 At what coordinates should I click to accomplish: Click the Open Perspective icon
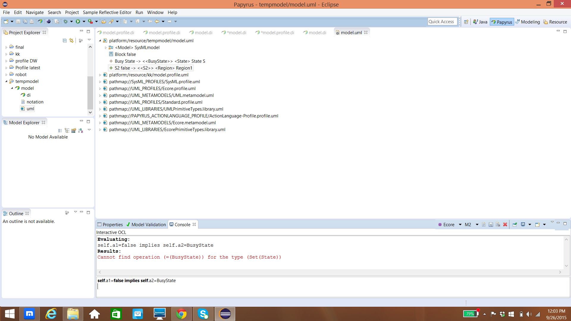pos(466,22)
